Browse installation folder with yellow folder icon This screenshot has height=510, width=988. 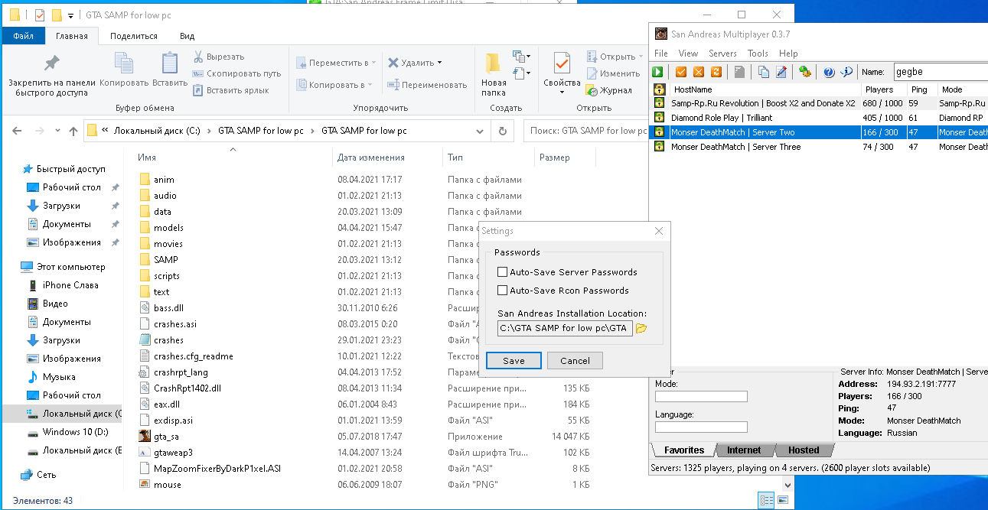(641, 329)
